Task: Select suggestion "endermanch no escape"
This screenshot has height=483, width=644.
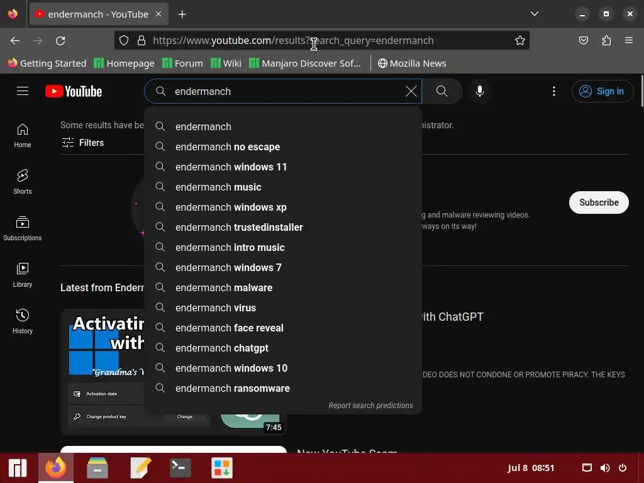Action: 283,147
